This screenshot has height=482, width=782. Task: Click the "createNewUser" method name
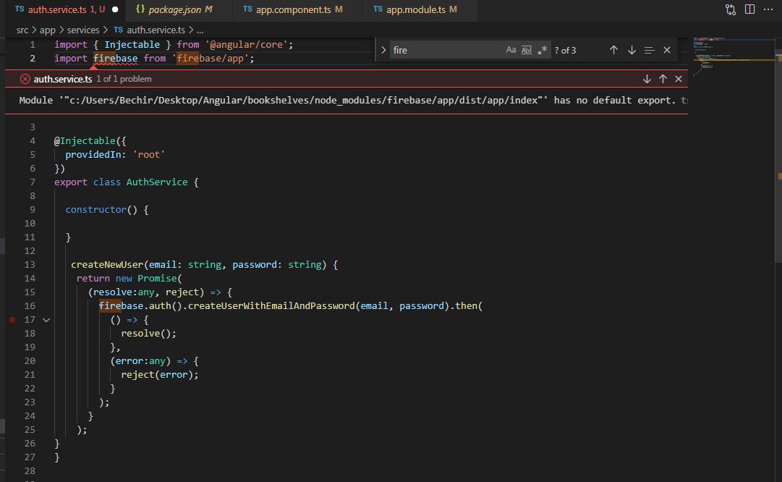pos(107,264)
